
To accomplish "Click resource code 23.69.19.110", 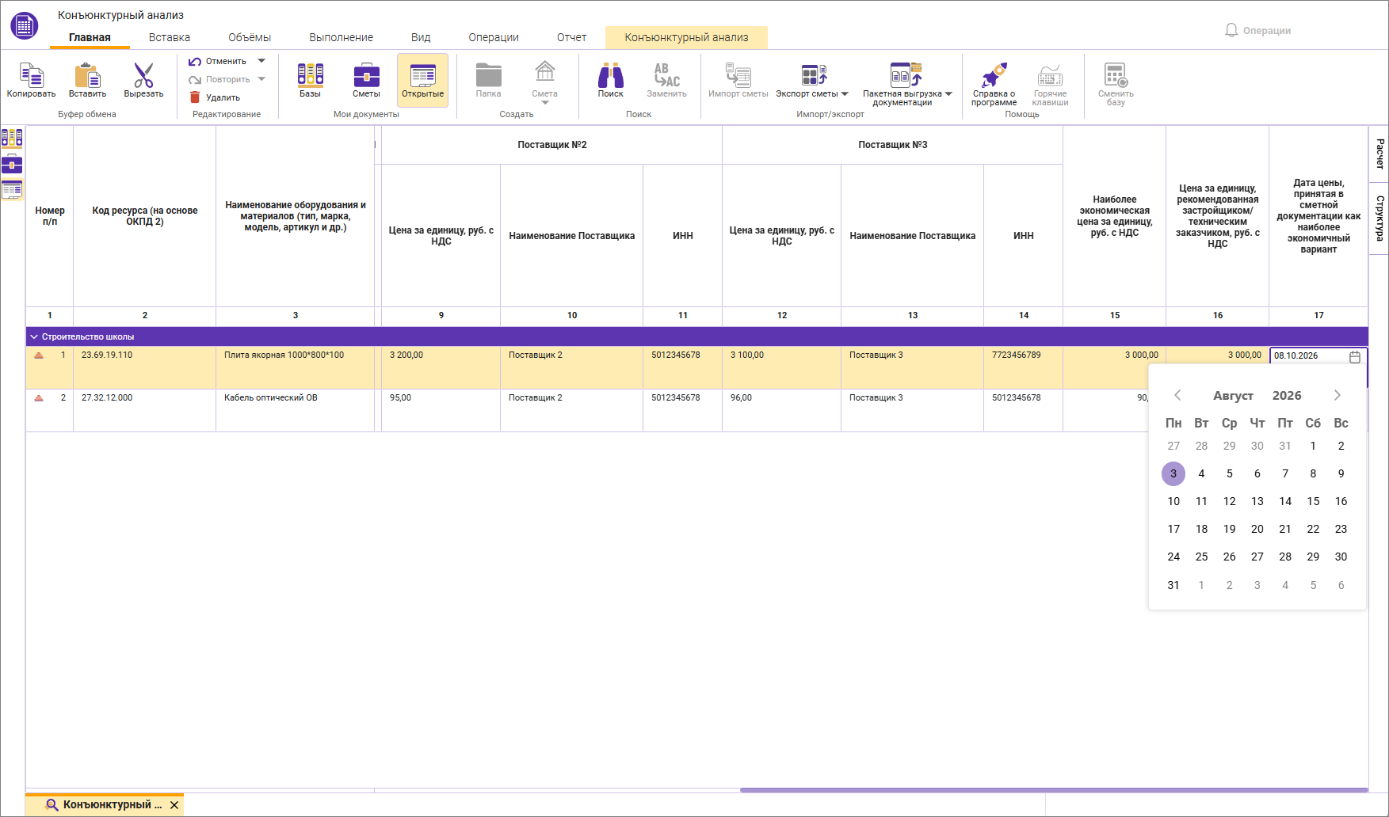I will pyautogui.click(x=107, y=355).
